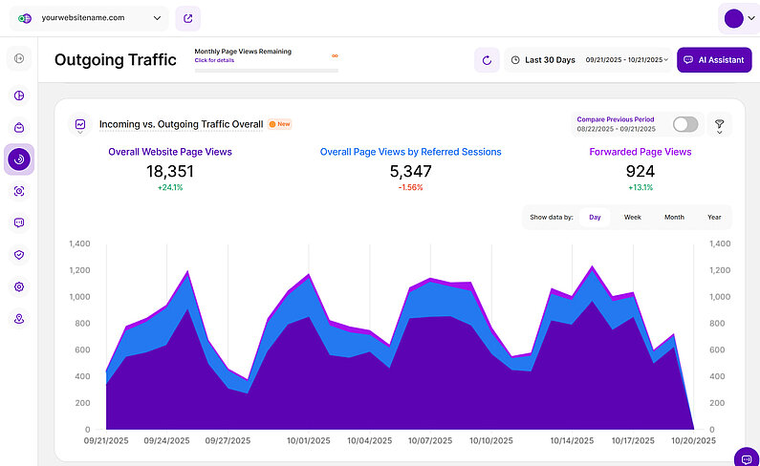
Task: Open the yourwebsitename.com site selector dropdown
Action: [x=90, y=18]
